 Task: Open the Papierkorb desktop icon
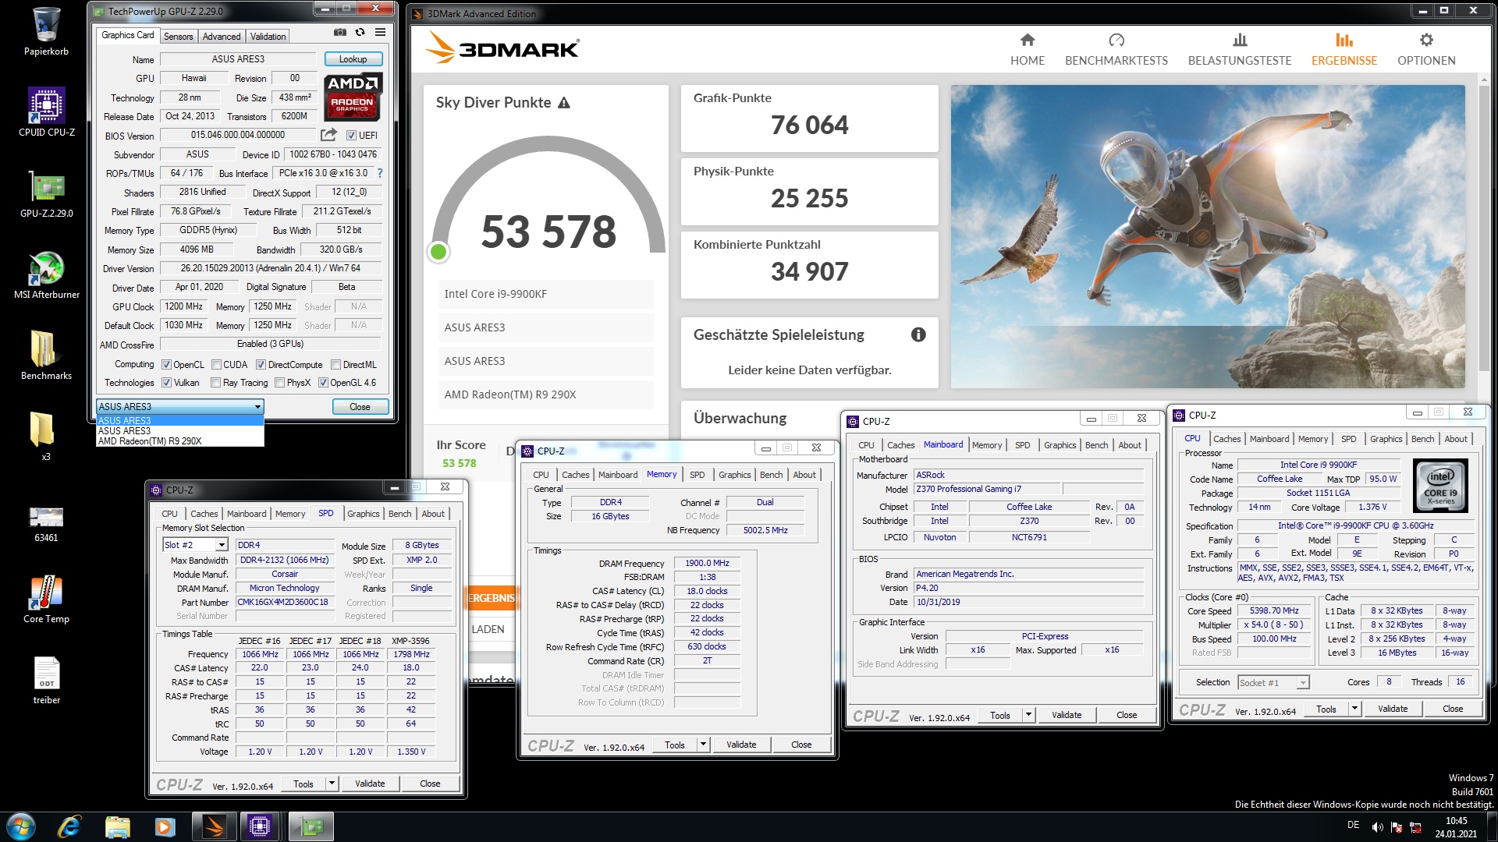click(x=46, y=32)
